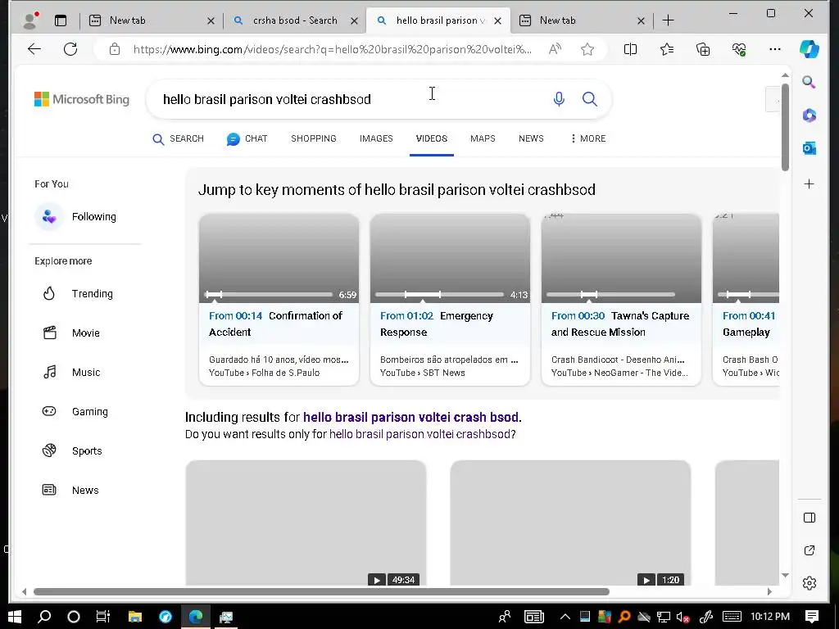
Task: Reload the page with refresh icon
Action: (x=70, y=49)
